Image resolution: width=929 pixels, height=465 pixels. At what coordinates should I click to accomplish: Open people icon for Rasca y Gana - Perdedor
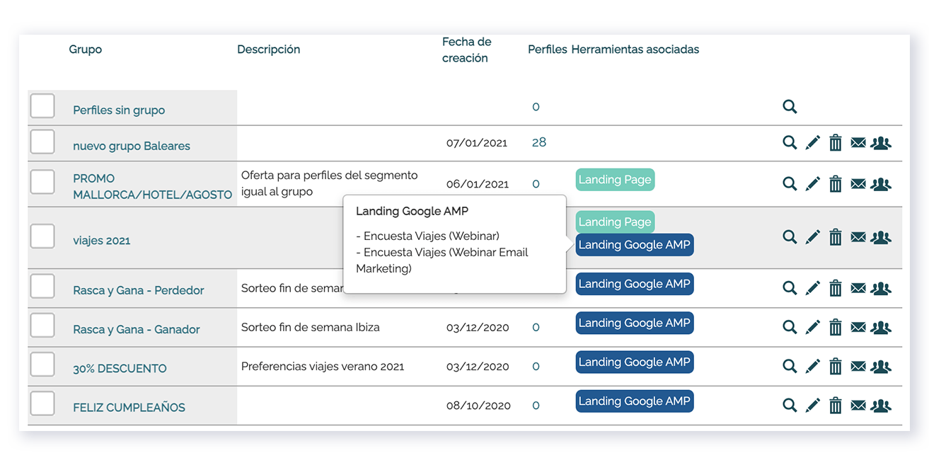(x=881, y=288)
